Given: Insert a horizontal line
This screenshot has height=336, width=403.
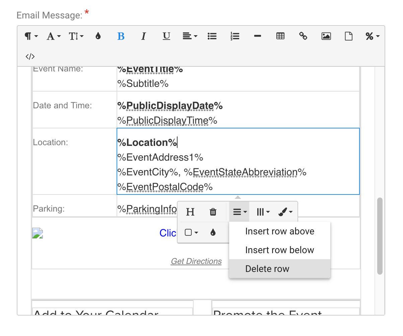Looking at the screenshot, I should point(258,36).
